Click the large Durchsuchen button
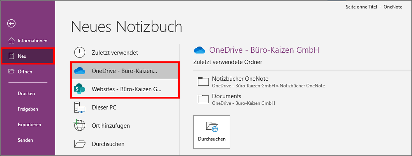The width and height of the screenshot is (412, 156). [212, 132]
